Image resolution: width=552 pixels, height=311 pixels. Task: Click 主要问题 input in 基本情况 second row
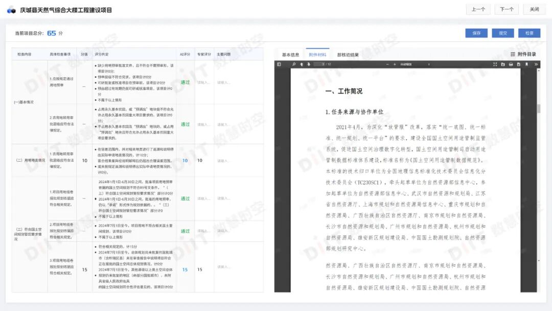(x=224, y=124)
